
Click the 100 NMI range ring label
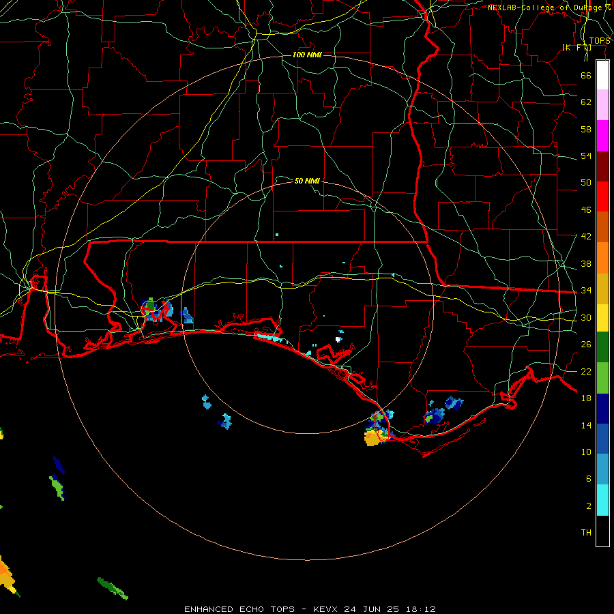pyautogui.click(x=308, y=55)
